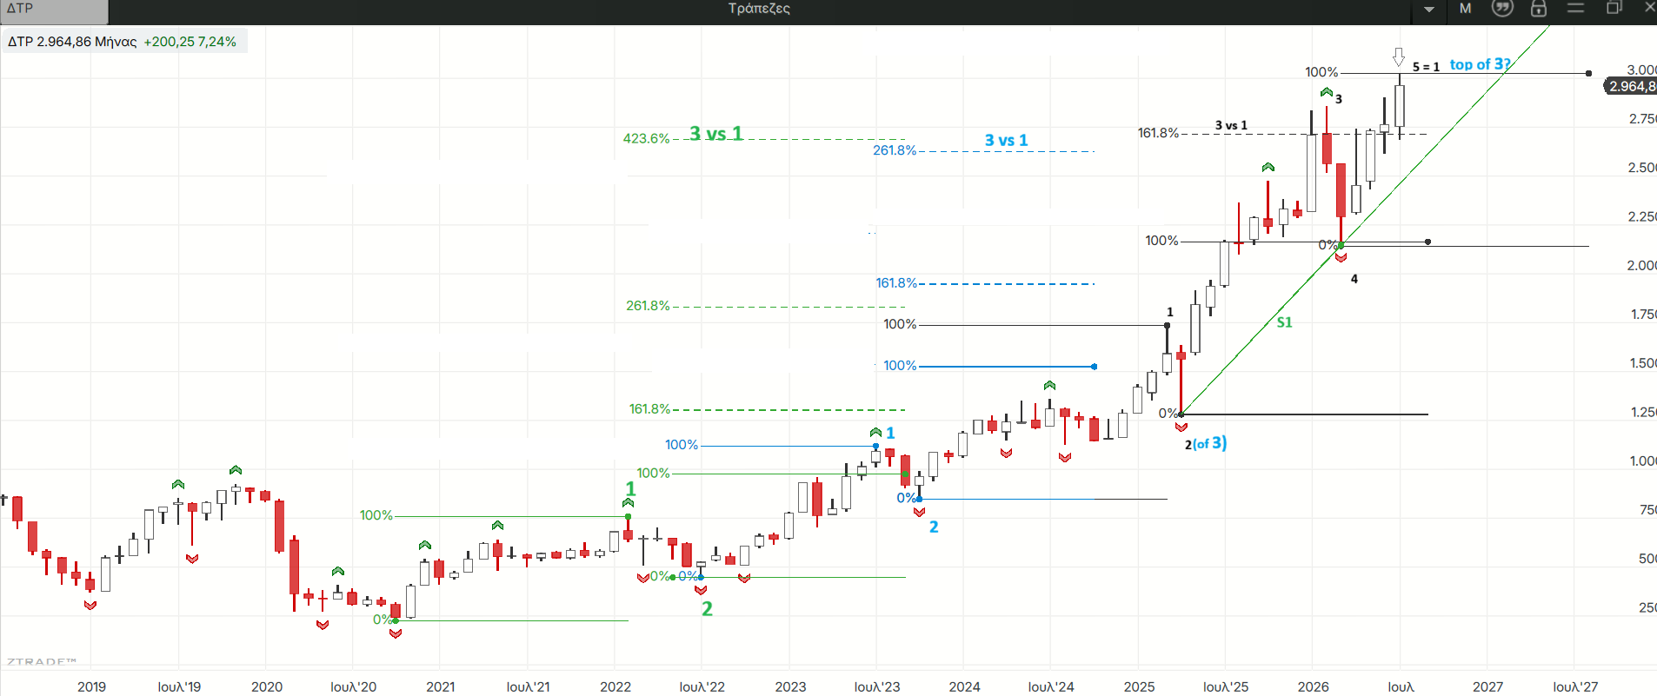This screenshot has height=696, width=1657.
Task: Click the blue 161.8% Fibonacci label
Action: click(896, 283)
